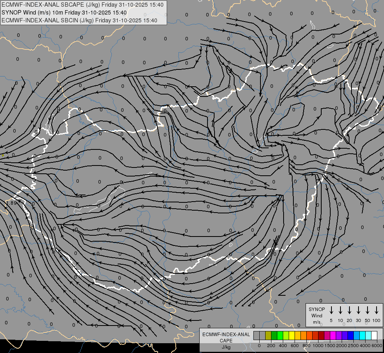Click the wind arrow above 10 m/s

click(340, 310)
